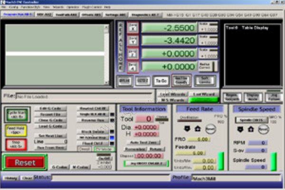The image size is (285, 190).
Task: Zero the Z axis
Action: tap(133, 54)
